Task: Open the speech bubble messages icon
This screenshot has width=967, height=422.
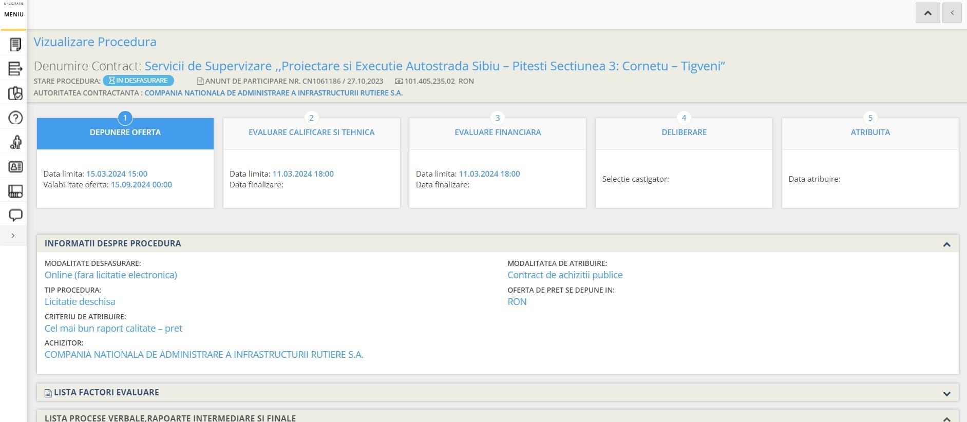Action: pyautogui.click(x=15, y=215)
